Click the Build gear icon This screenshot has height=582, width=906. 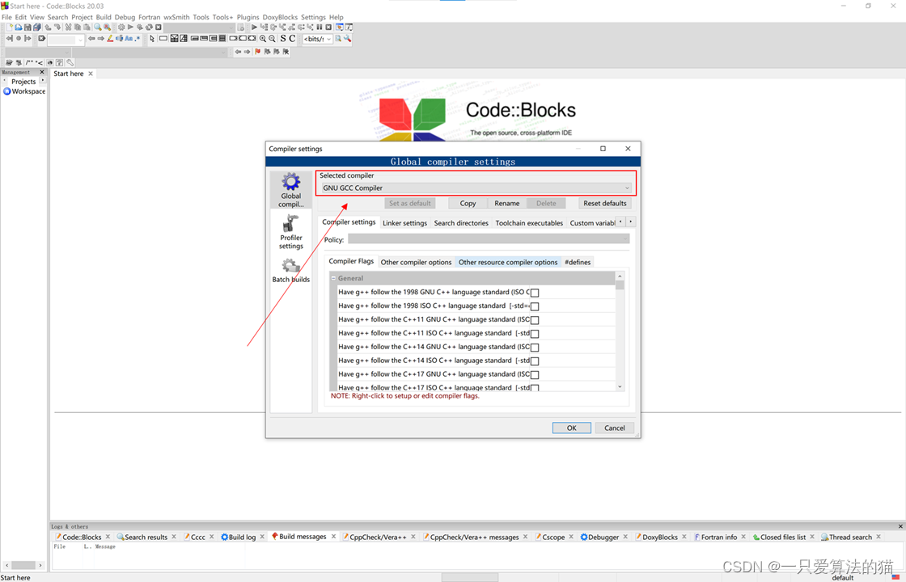point(121,27)
